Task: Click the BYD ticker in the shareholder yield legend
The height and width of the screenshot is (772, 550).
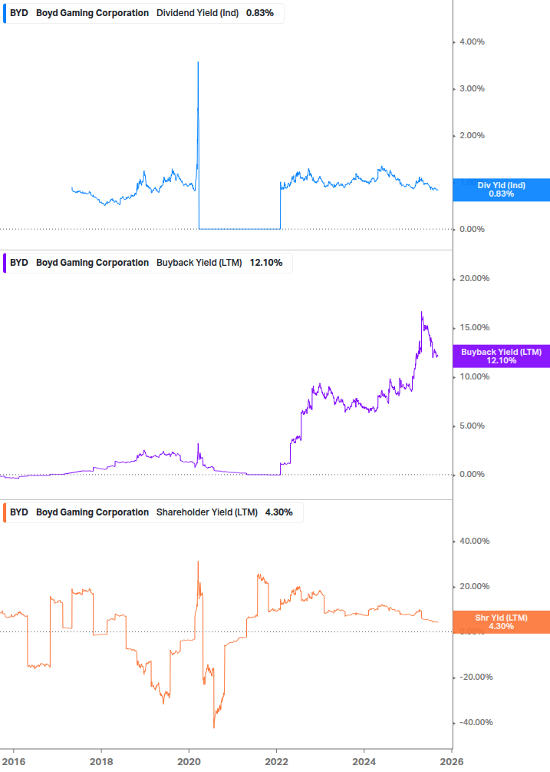Action: coord(19,512)
